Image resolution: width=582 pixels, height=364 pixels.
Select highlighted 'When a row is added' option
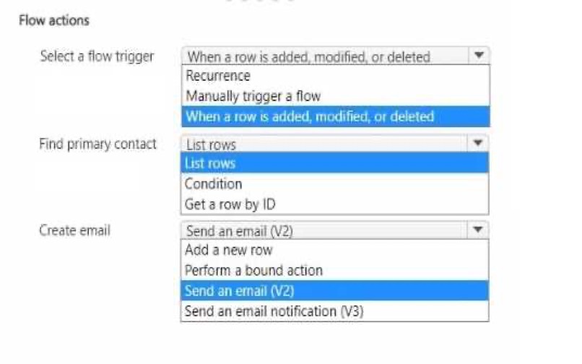(336, 116)
